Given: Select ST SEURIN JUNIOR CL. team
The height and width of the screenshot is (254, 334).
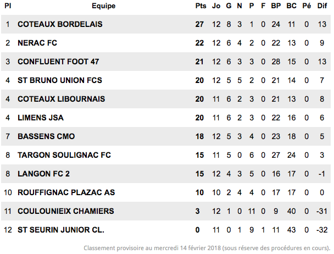Looking at the screenshot, I should point(61,230).
